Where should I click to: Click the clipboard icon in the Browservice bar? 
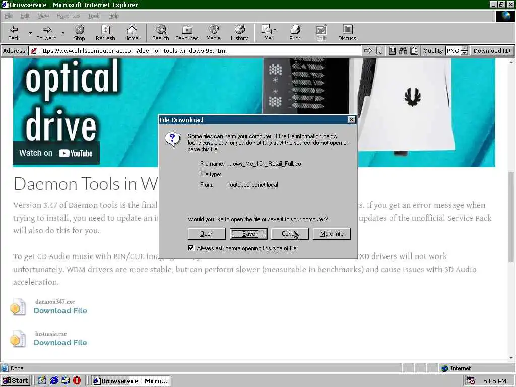pyautogui.click(x=414, y=51)
